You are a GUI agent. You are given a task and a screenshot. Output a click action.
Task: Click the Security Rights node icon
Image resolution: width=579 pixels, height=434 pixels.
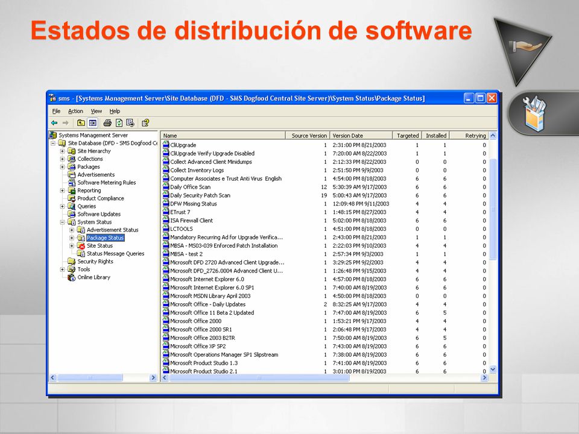(x=72, y=261)
